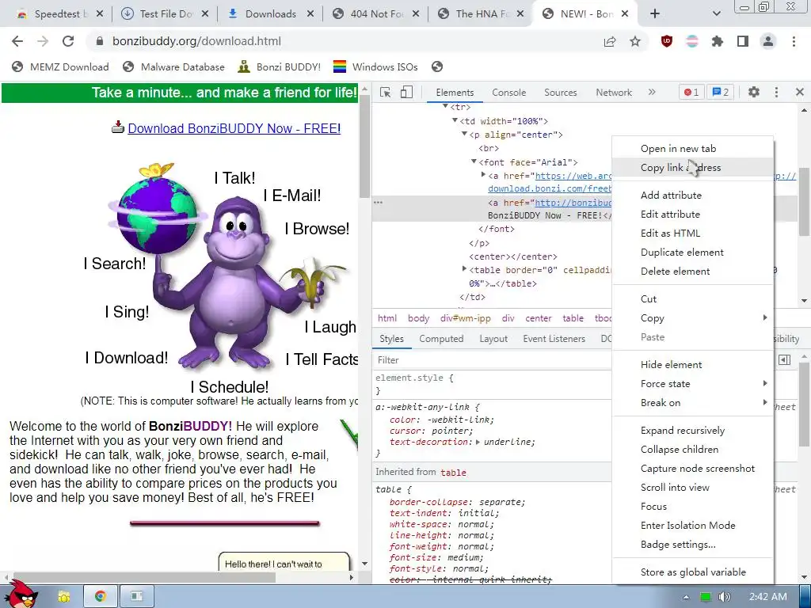Open the Force state submenu
The image size is (811, 608).
click(x=693, y=384)
